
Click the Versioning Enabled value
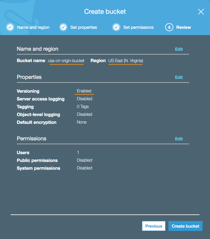click(x=84, y=91)
